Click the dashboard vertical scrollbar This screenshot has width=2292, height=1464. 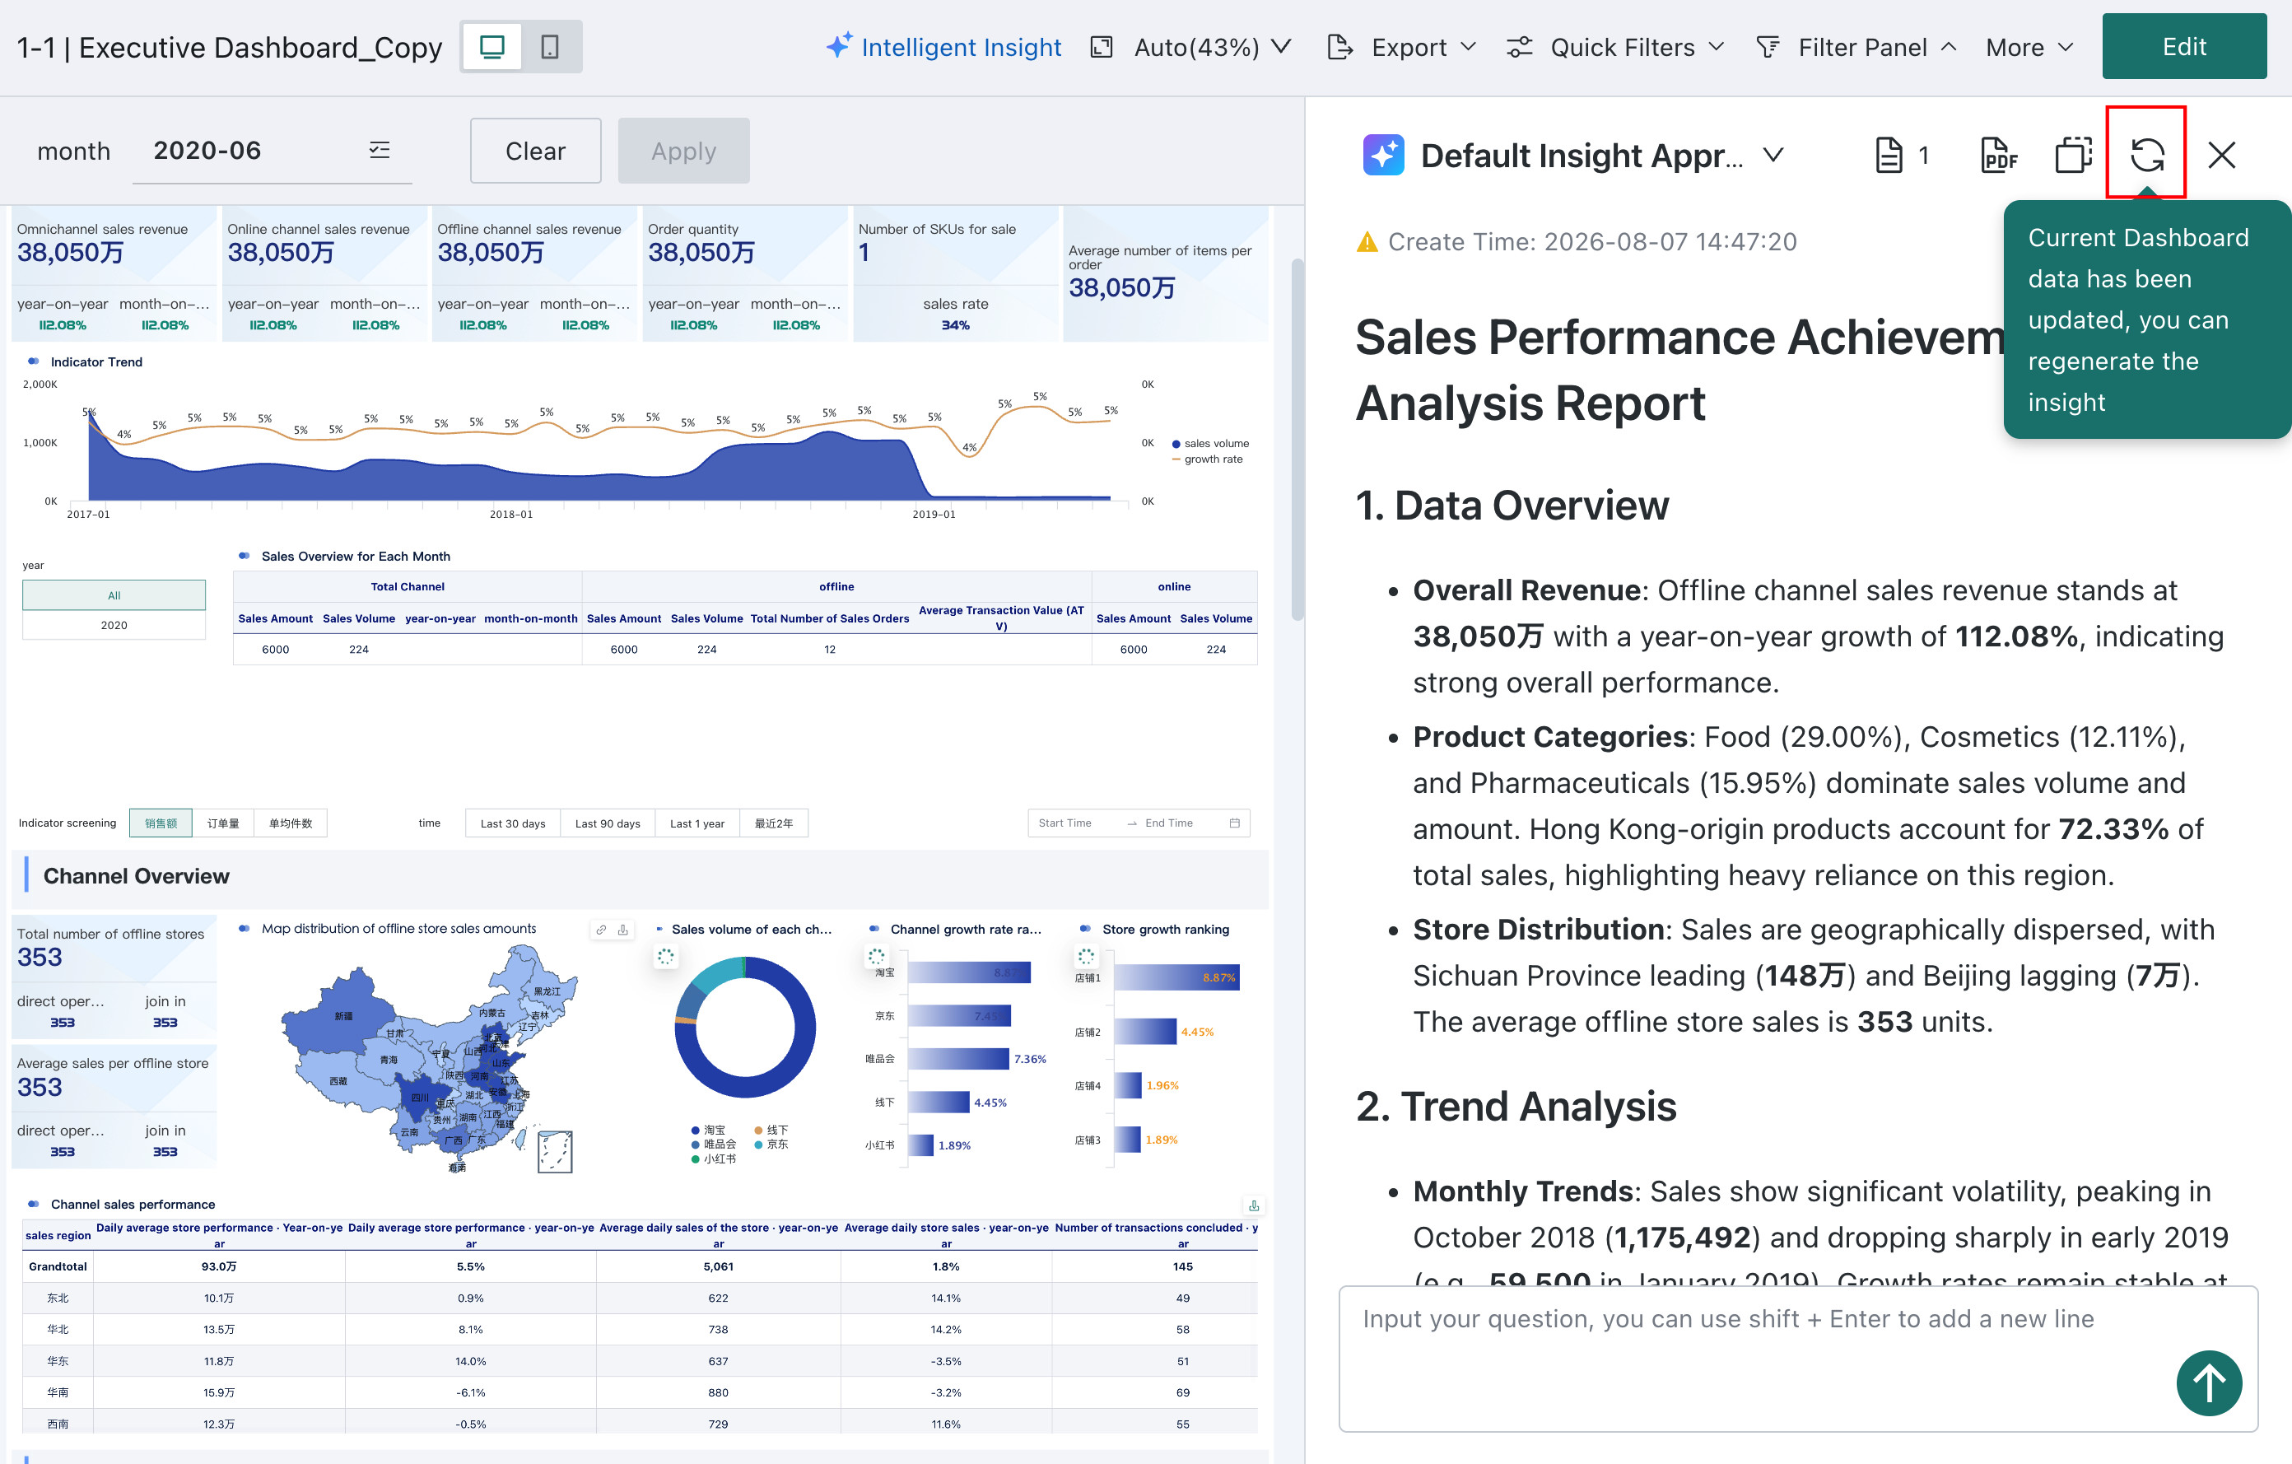point(1296,439)
